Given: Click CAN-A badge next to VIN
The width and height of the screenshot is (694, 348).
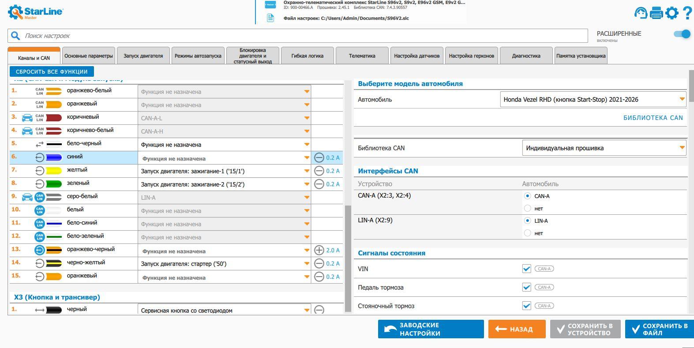Looking at the screenshot, I should pyautogui.click(x=544, y=269).
